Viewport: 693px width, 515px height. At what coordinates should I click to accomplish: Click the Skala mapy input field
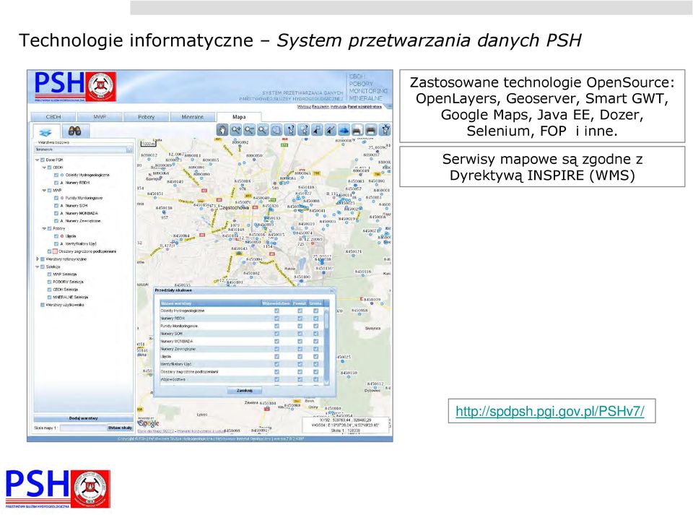[83, 428]
